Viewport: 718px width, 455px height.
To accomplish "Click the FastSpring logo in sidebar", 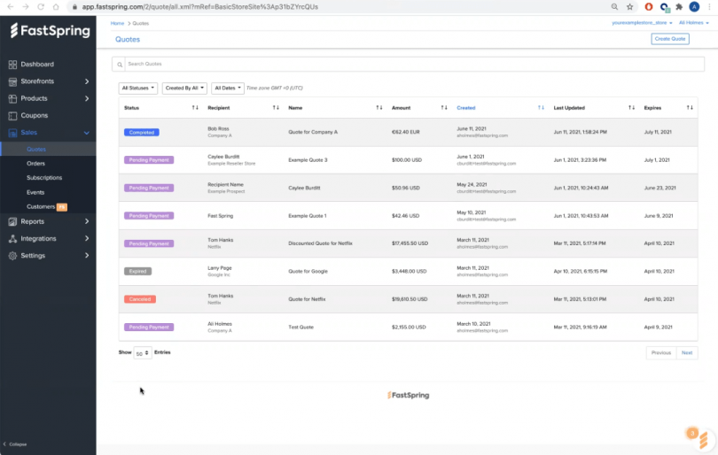I will (50, 31).
